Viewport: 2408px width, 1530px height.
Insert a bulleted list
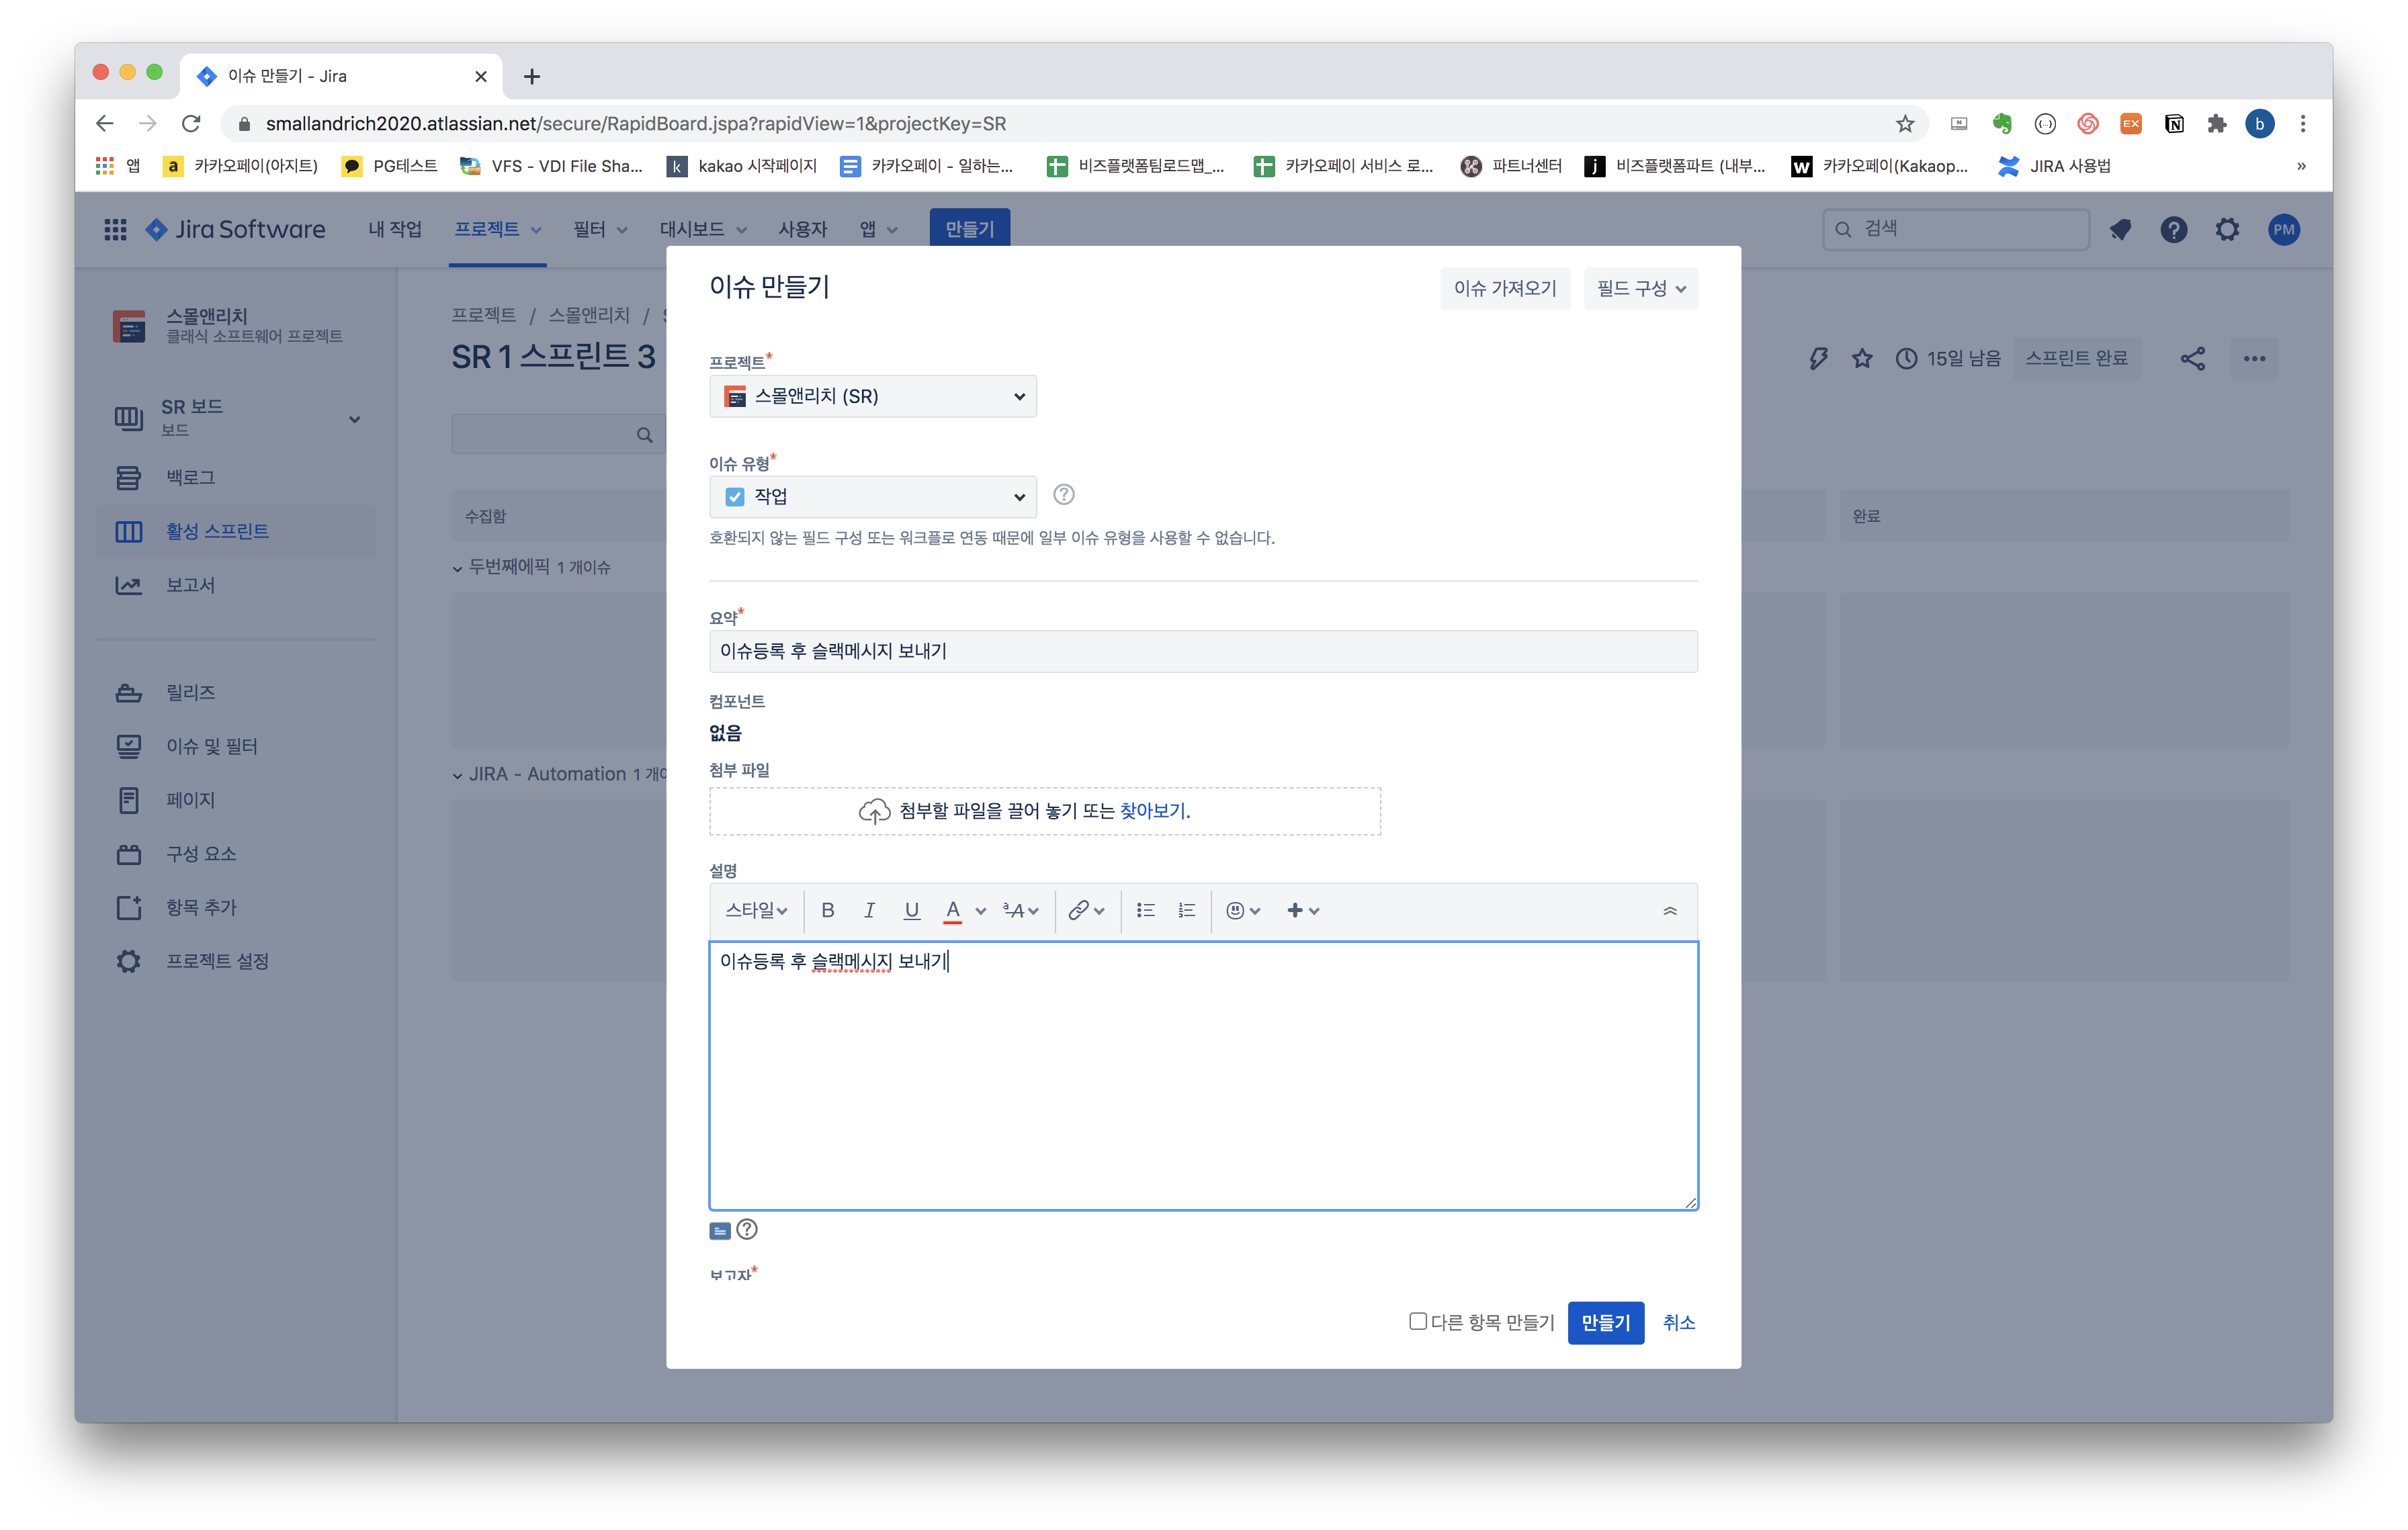click(x=1145, y=910)
